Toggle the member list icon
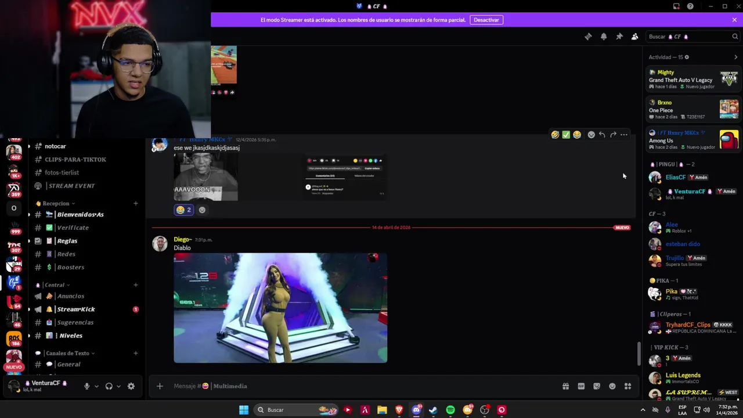The height and width of the screenshot is (418, 743). [x=635, y=37]
